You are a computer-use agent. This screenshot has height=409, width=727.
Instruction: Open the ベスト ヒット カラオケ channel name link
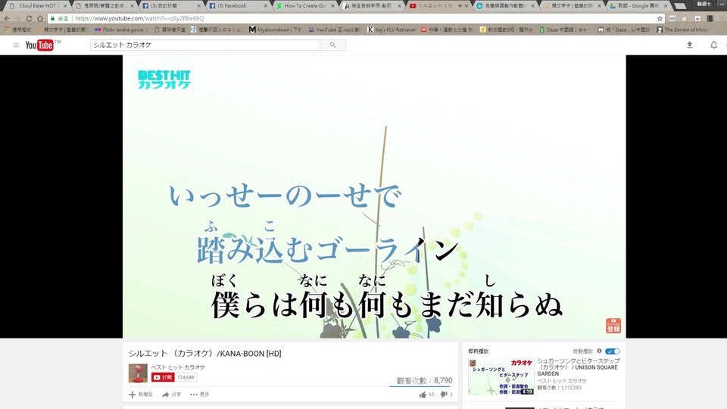coord(177,367)
